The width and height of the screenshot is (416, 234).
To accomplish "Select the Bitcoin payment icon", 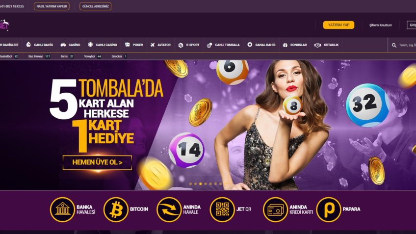I will point(116,209).
